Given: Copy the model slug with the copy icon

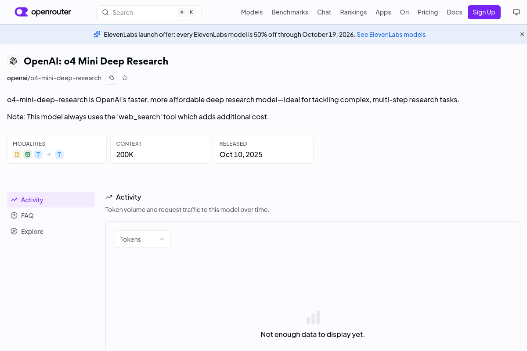Looking at the screenshot, I should (x=112, y=78).
